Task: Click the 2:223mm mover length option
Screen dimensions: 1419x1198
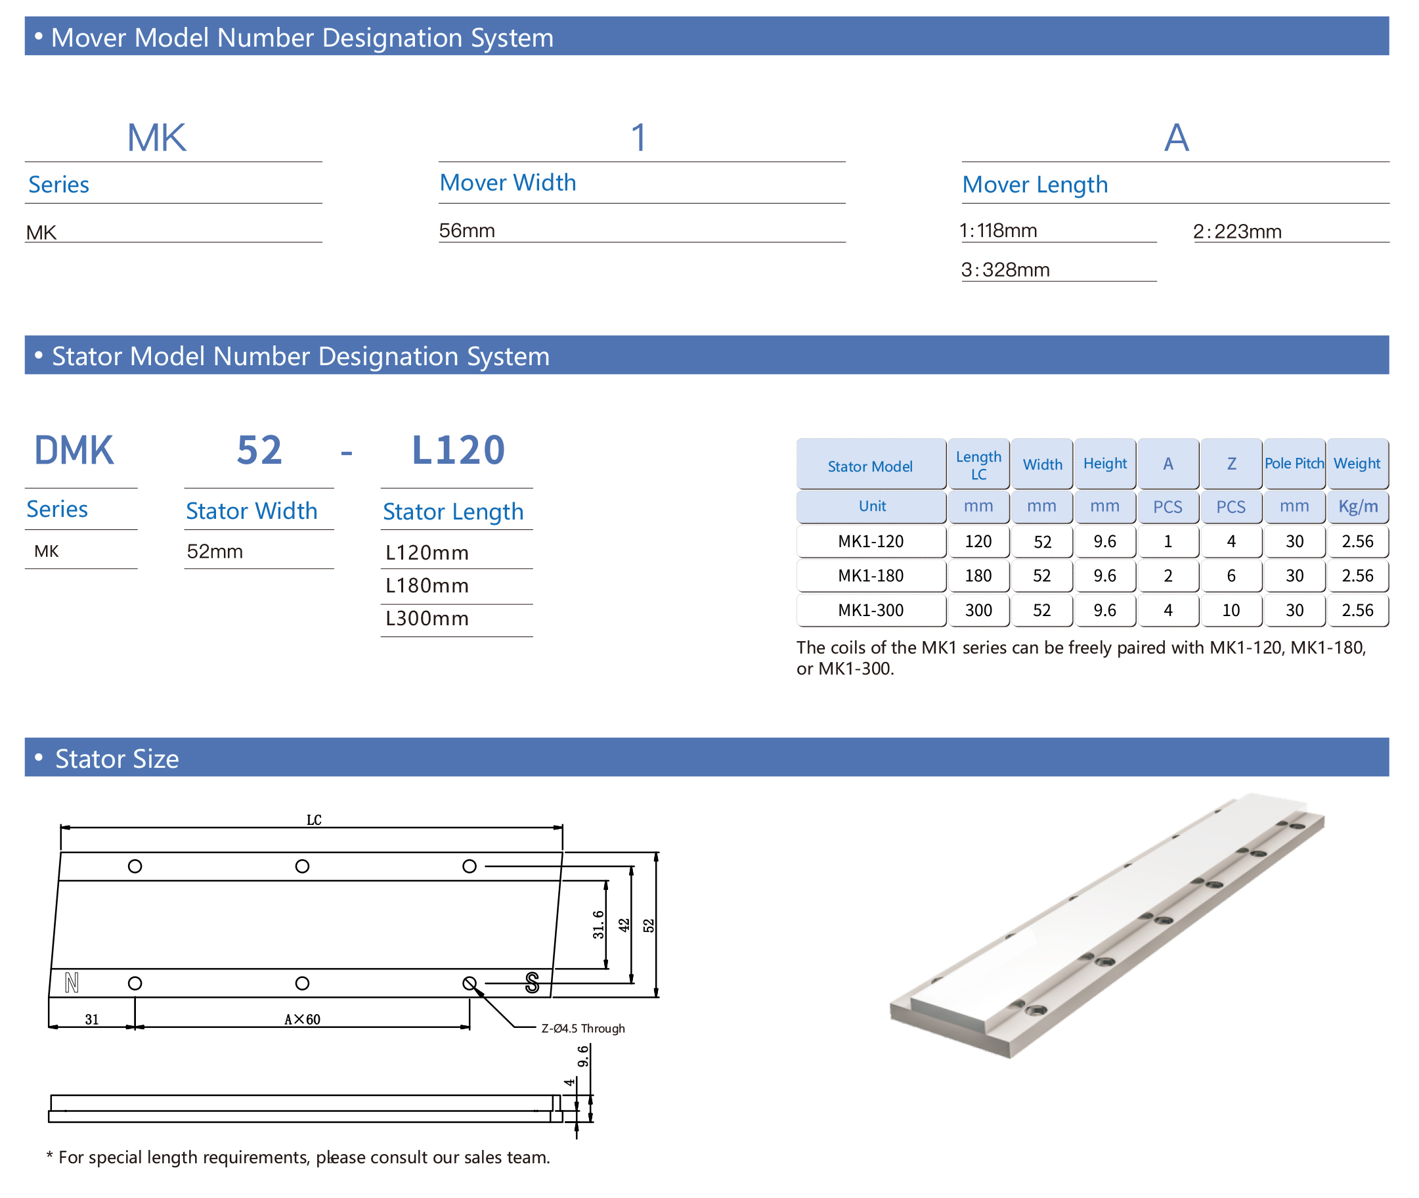Action: (1237, 232)
